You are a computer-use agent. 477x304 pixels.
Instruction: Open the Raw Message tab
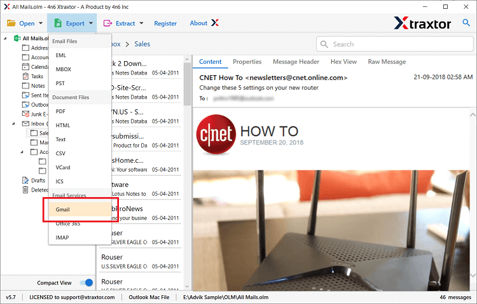tap(387, 62)
